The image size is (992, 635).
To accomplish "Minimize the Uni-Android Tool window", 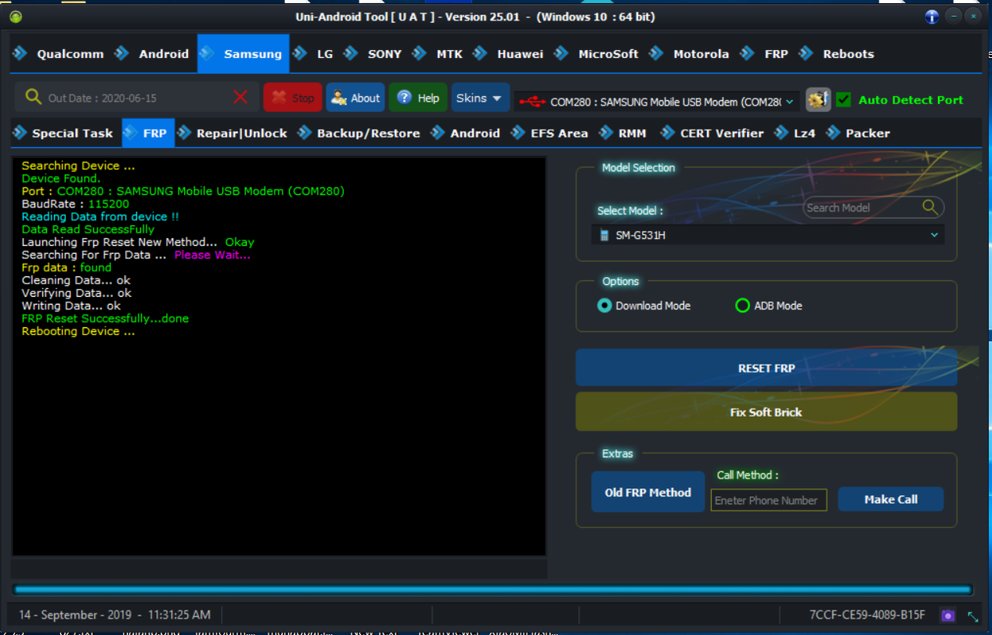I will [953, 17].
